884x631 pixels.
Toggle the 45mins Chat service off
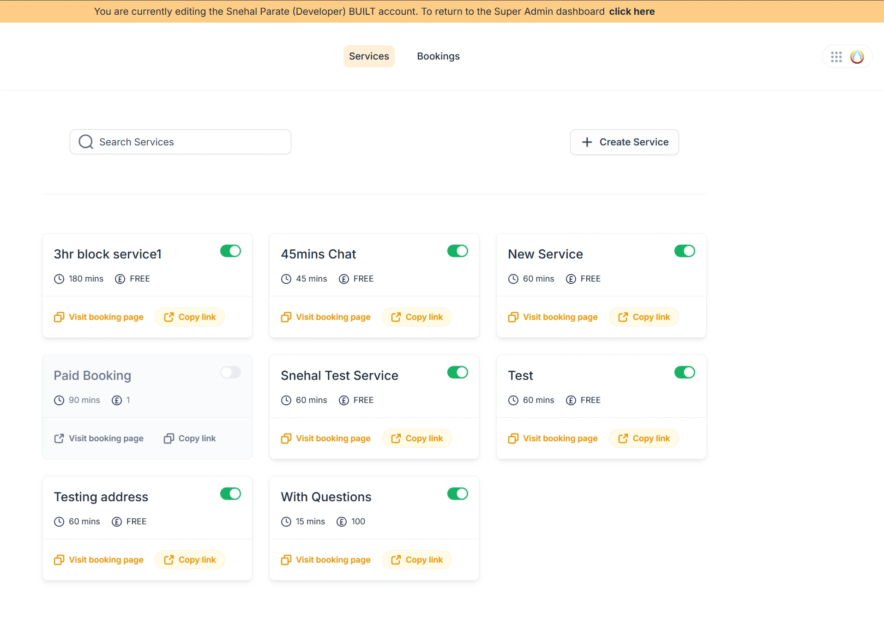[x=457, y=251]
